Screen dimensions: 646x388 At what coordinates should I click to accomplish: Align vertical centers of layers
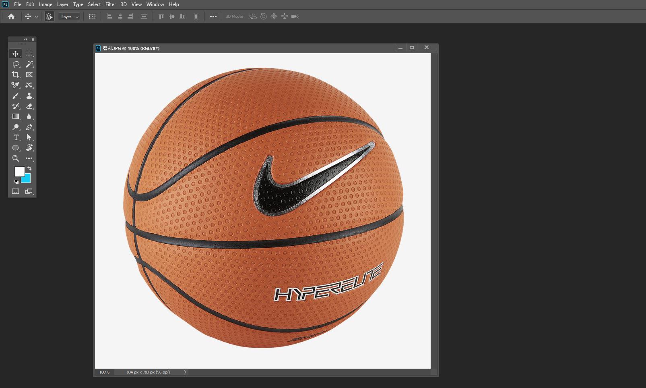[172, 17]
